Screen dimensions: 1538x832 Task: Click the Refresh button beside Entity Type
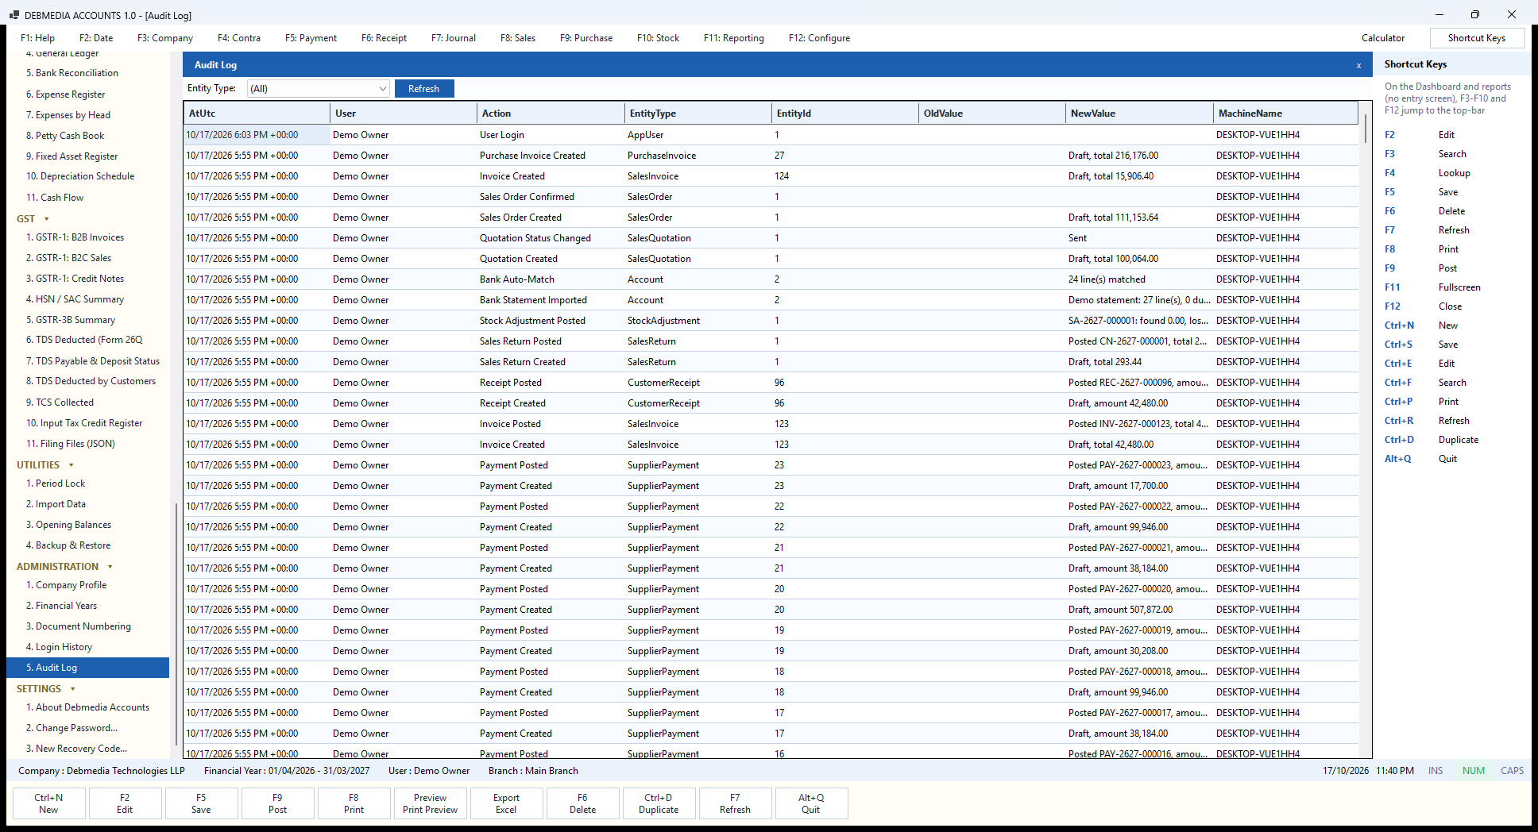[x=423, y=88]
